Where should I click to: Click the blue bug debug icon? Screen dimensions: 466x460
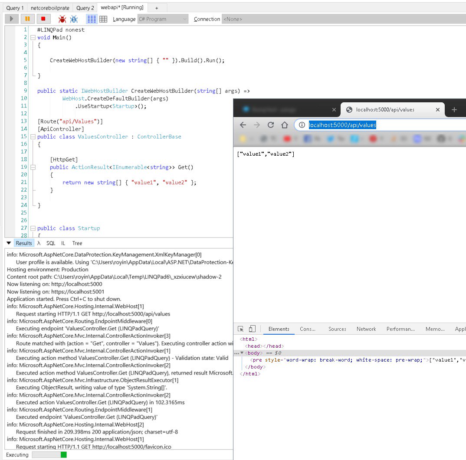point(74,20)
